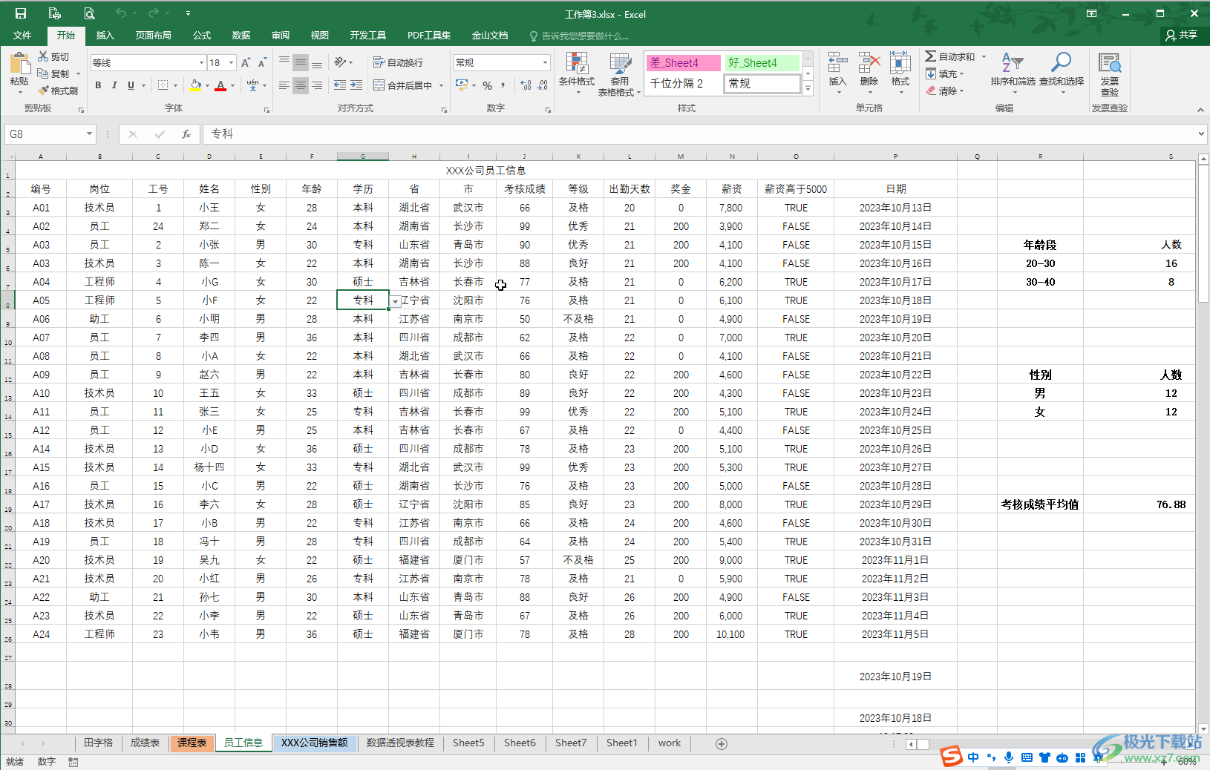Select the 好_Sheet4 cell style
Image resolution: width=1210 pixels, height=770 pixels.
(x=762, y=62)
